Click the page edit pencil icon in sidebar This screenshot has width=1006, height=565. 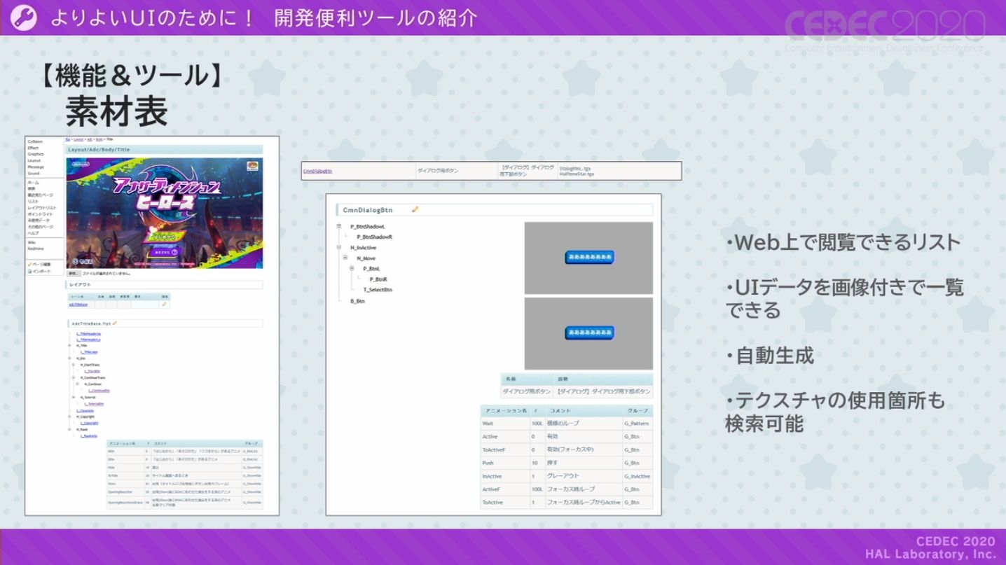click(x=29, y=264)
